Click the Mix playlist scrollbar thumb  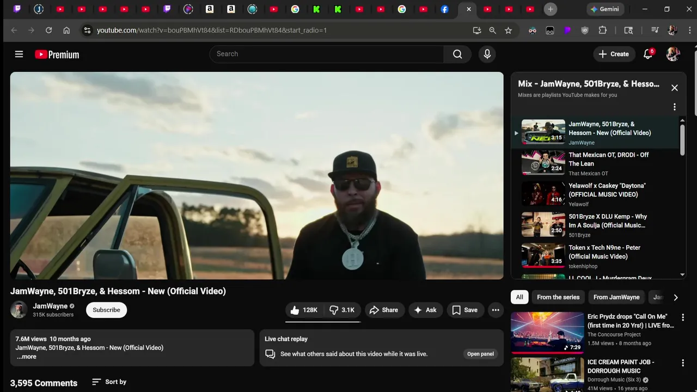pos(682,140)
